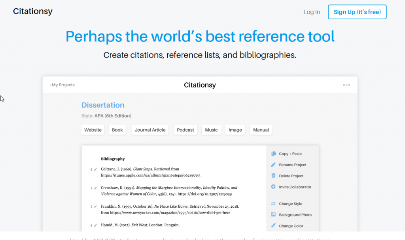The width and height of the screenshot is (405, 240).
Task: Select the Change Style swap-arrows icon
Action: (273, 203)
